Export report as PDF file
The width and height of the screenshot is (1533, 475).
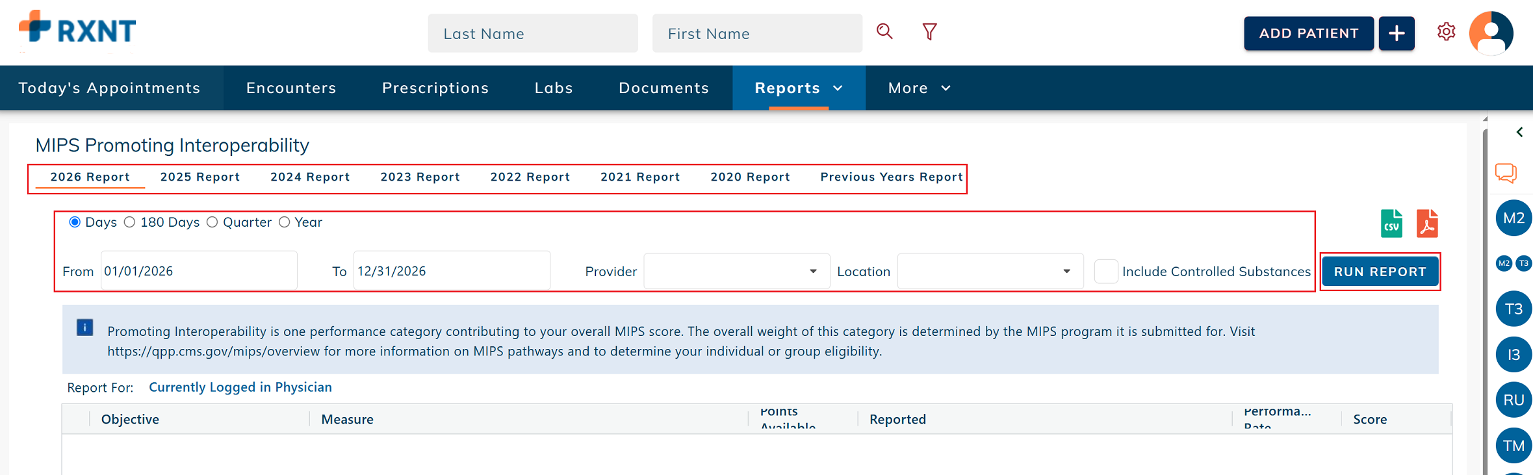pyautogui.click(x=1427, y=224)
